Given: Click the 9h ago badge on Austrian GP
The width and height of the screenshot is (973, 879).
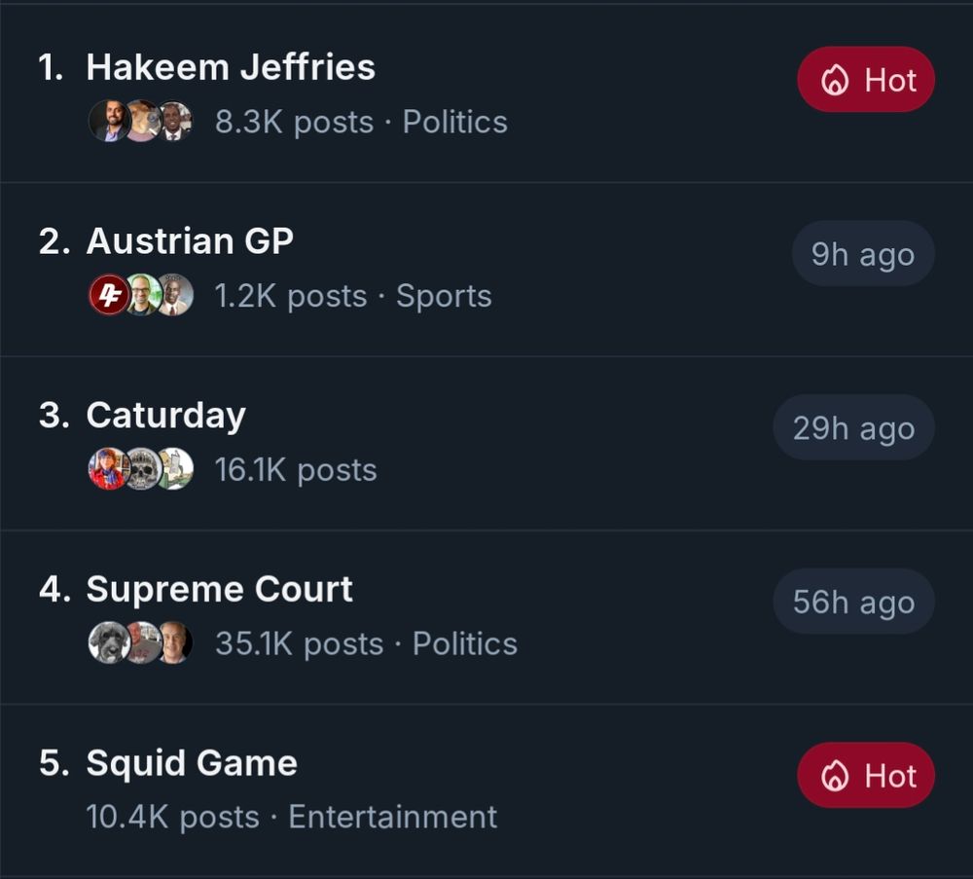Looking at the screenshot, I should pos(862,253).
